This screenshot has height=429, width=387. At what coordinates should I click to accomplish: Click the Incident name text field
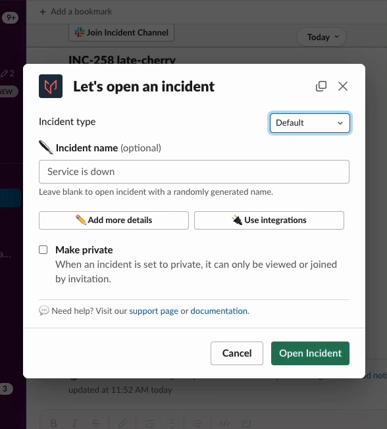[194, 172]
